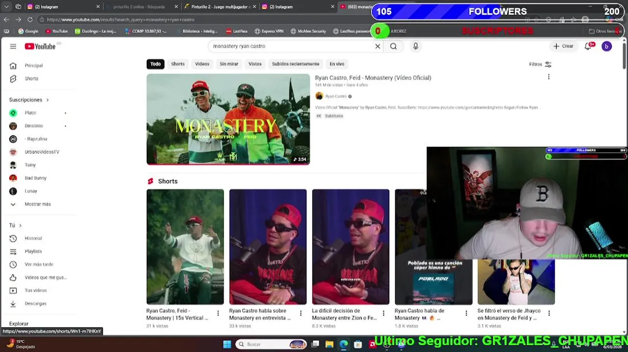
Task: Expand the Tú section chevron
Action: tap(20, 225)
